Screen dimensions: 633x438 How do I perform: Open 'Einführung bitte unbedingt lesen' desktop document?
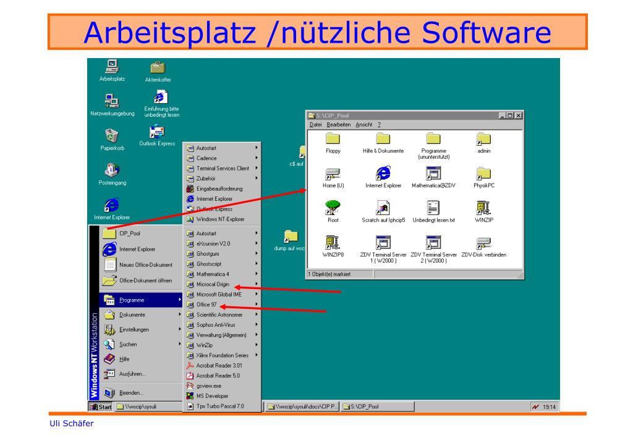(x=161, y=104)
